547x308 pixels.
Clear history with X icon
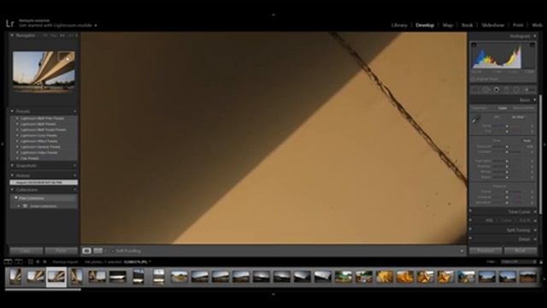click(x=75, y=175)
